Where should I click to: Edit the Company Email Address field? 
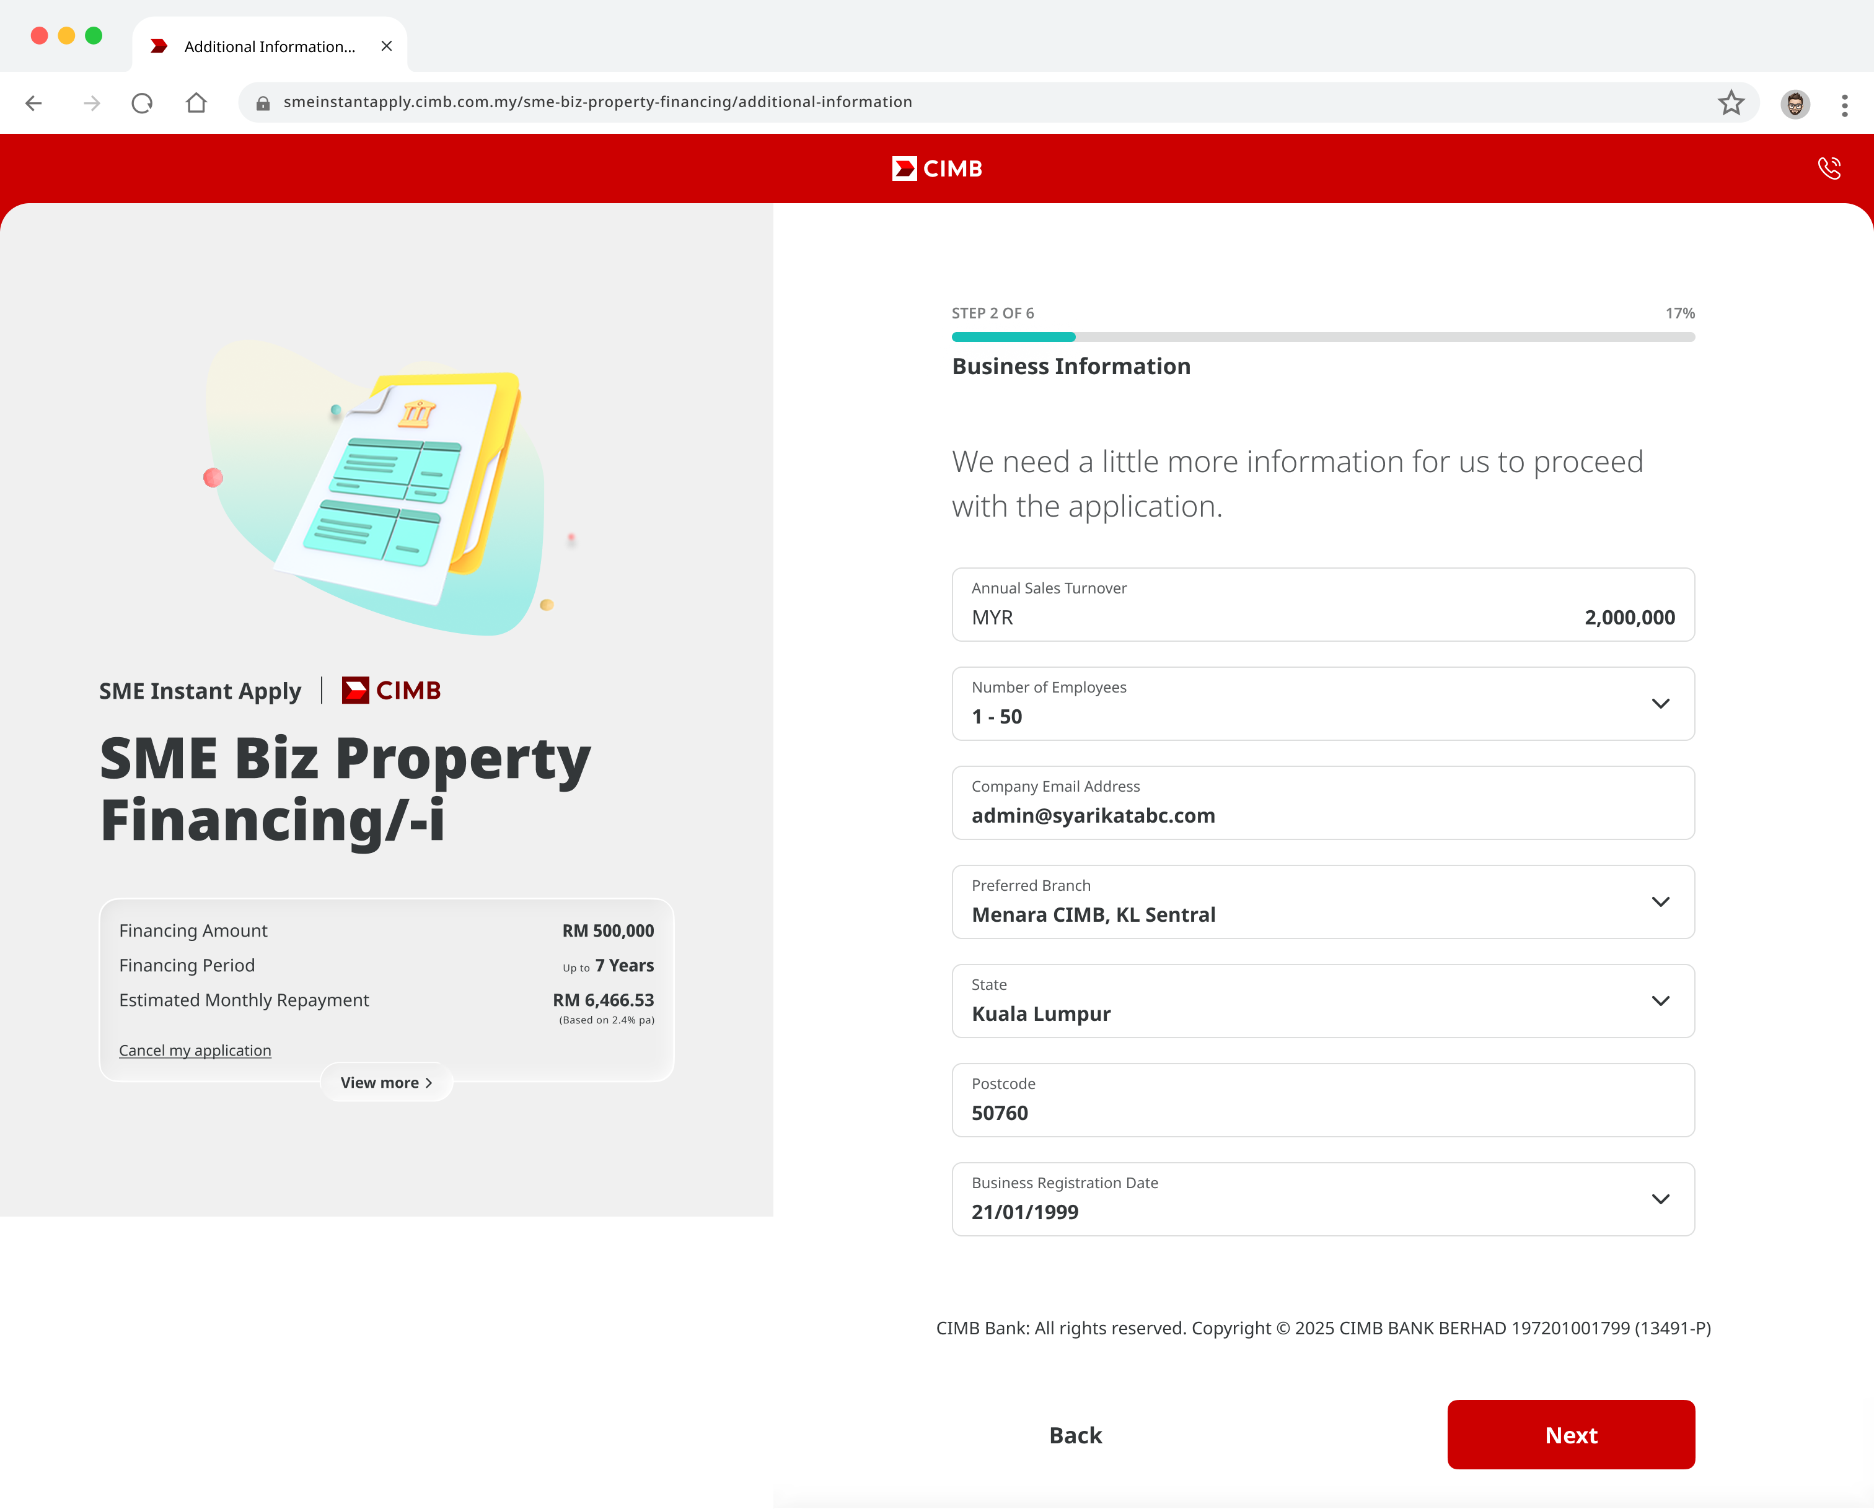click(1322, 803)
